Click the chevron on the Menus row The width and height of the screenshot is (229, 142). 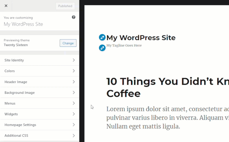pyautogui.click(x=74, y=103)
